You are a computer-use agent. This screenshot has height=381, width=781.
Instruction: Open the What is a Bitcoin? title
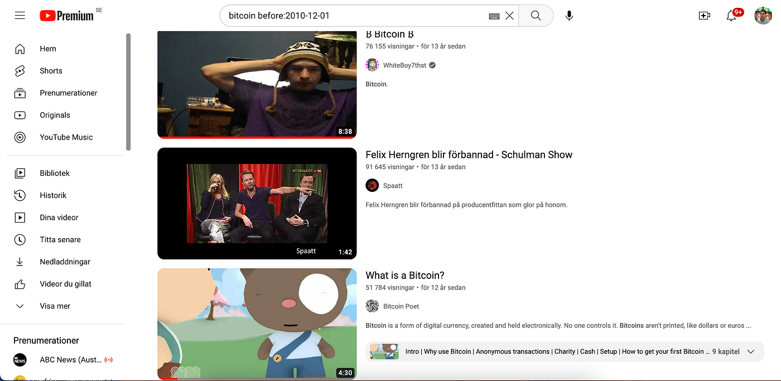point(404,276)
